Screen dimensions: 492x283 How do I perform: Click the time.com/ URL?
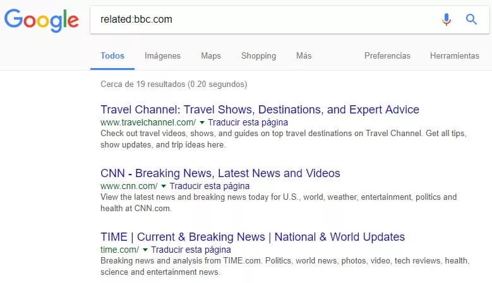(119, 250)
